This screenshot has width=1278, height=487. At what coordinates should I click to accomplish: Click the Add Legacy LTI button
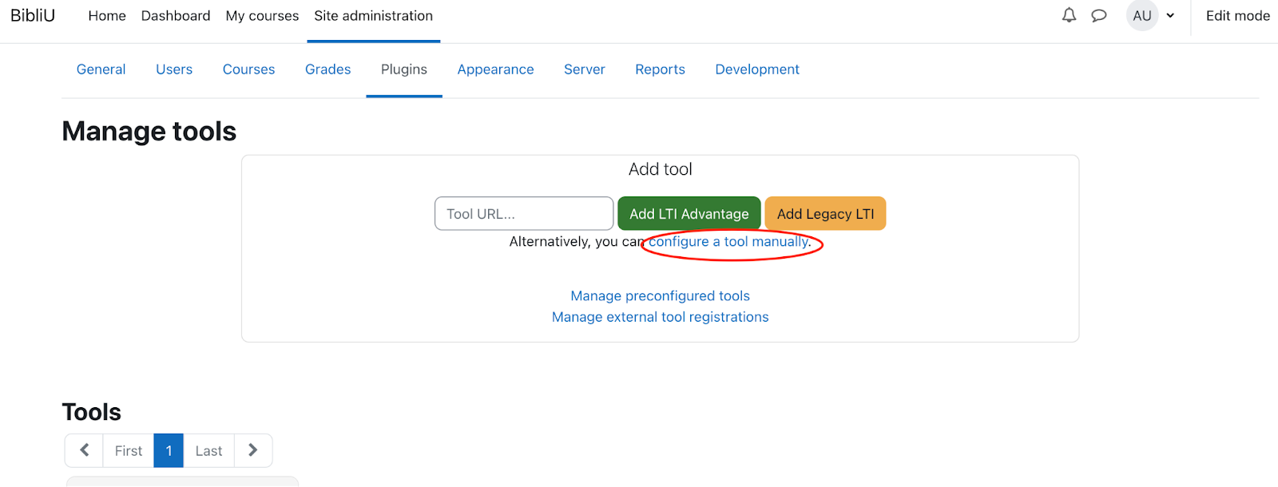click(825, 213)
